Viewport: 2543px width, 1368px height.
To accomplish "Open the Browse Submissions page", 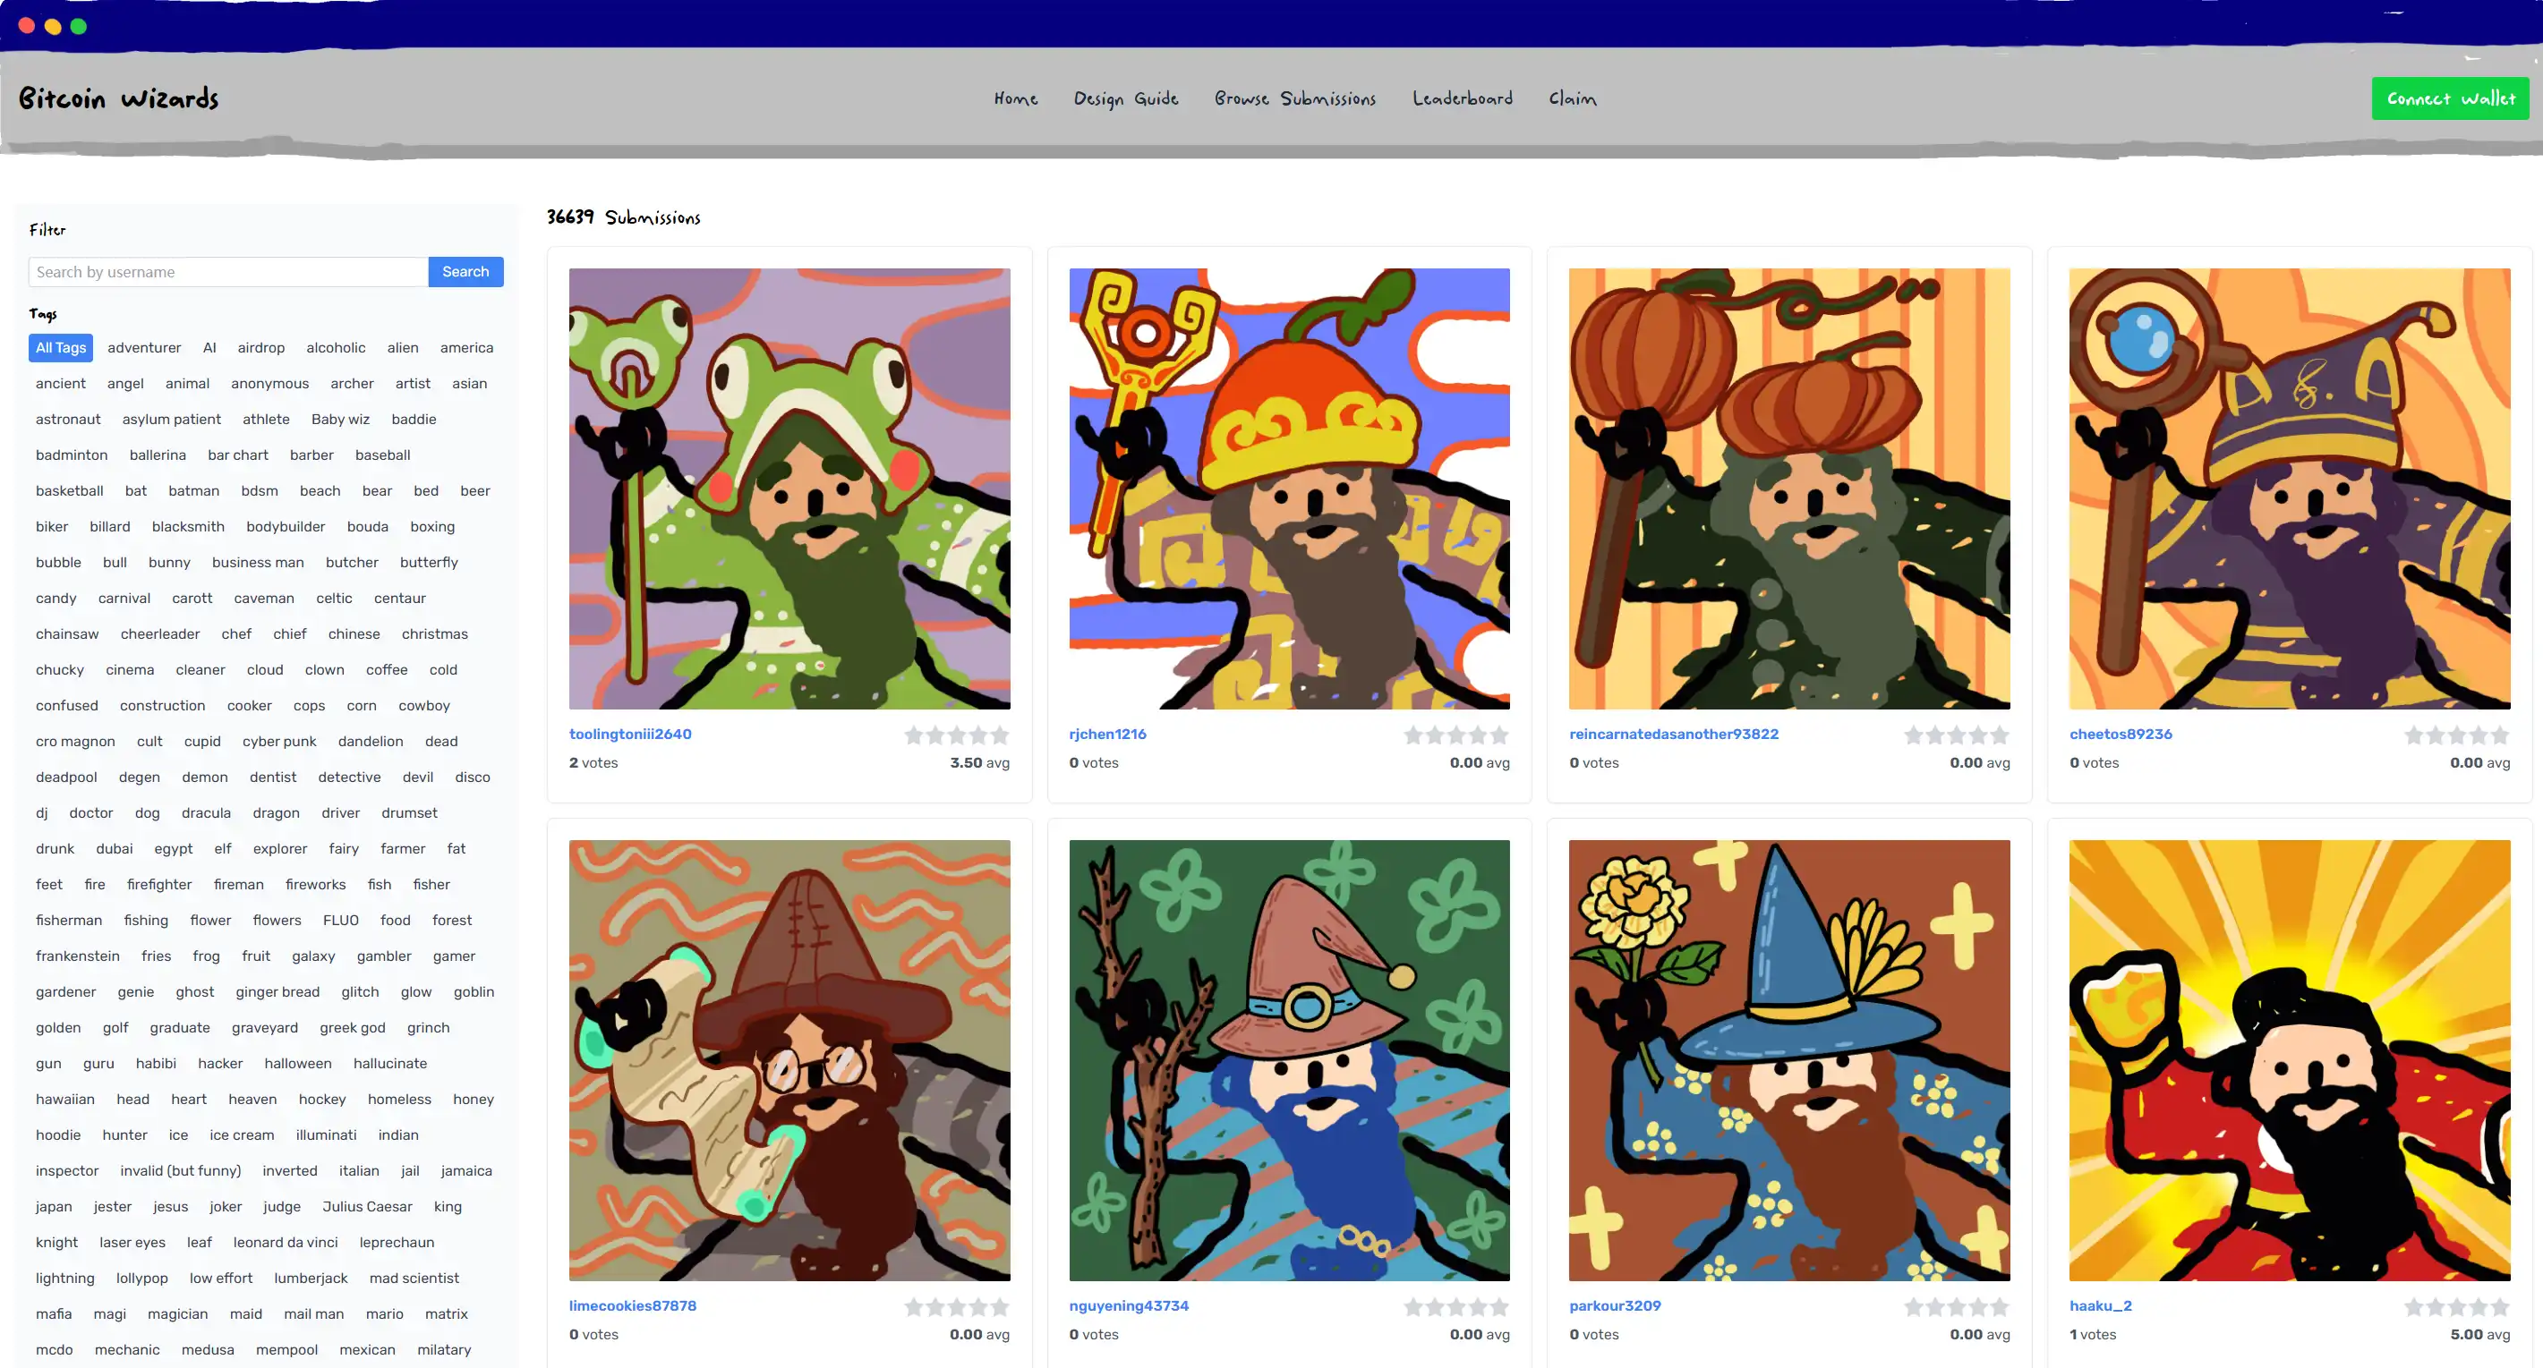I will pos(1294,98).
